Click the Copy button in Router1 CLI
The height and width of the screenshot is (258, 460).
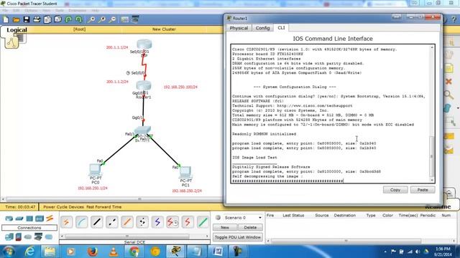(x=395, y=190)
